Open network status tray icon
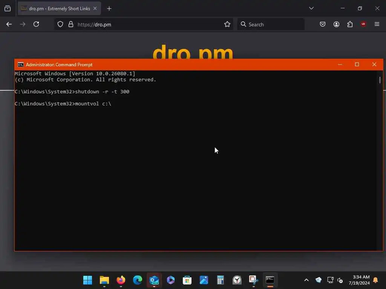This screenshot has height=289, width=386. [330, 280]
